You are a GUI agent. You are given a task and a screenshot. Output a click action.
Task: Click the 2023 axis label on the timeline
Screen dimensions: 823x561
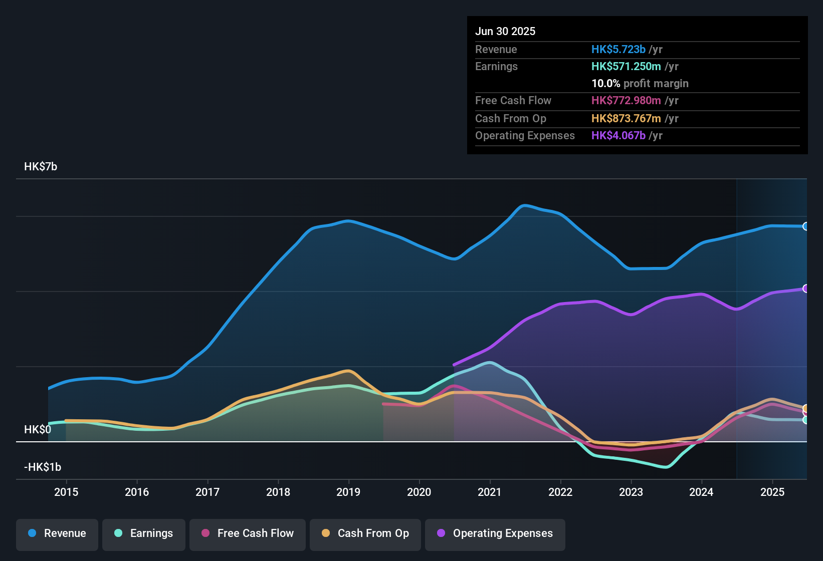(632, 492)
